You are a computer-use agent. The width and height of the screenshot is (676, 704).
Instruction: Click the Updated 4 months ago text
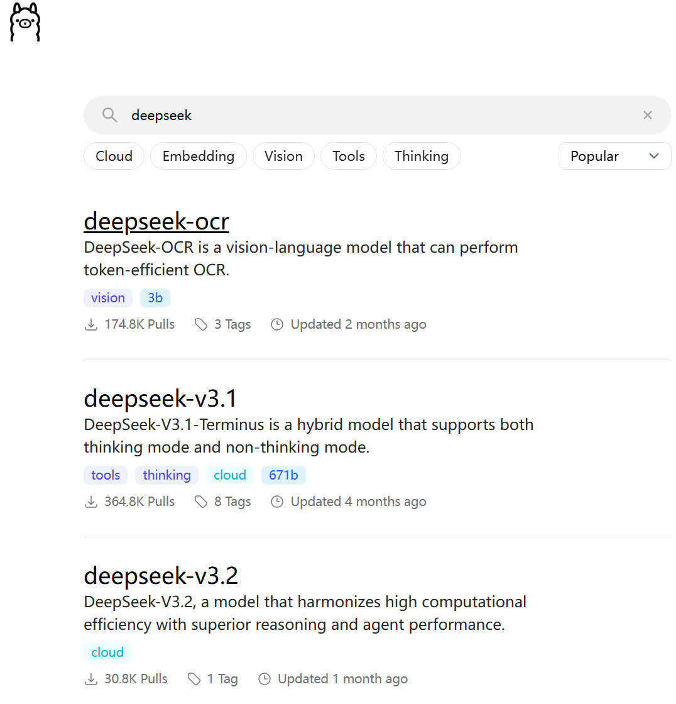click(359, 502)
